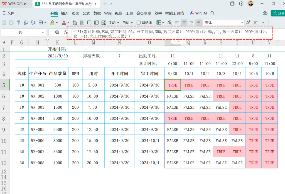Toggle middle vertical alignment button
Viewport: 285px width, 194px height.
(x=198, y=23)
